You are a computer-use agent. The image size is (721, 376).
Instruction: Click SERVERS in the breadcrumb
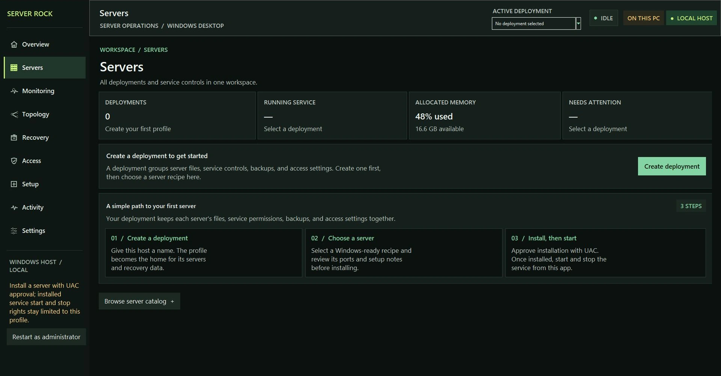[x=156, y=50]
